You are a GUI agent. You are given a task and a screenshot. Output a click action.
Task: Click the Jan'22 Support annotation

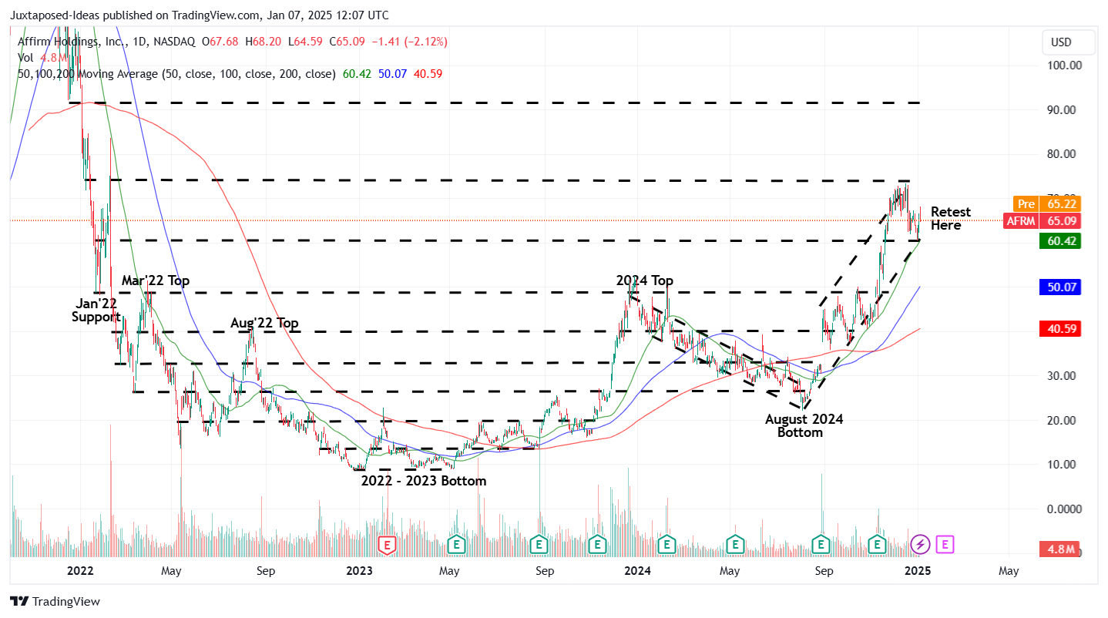(x=96, y=310)
